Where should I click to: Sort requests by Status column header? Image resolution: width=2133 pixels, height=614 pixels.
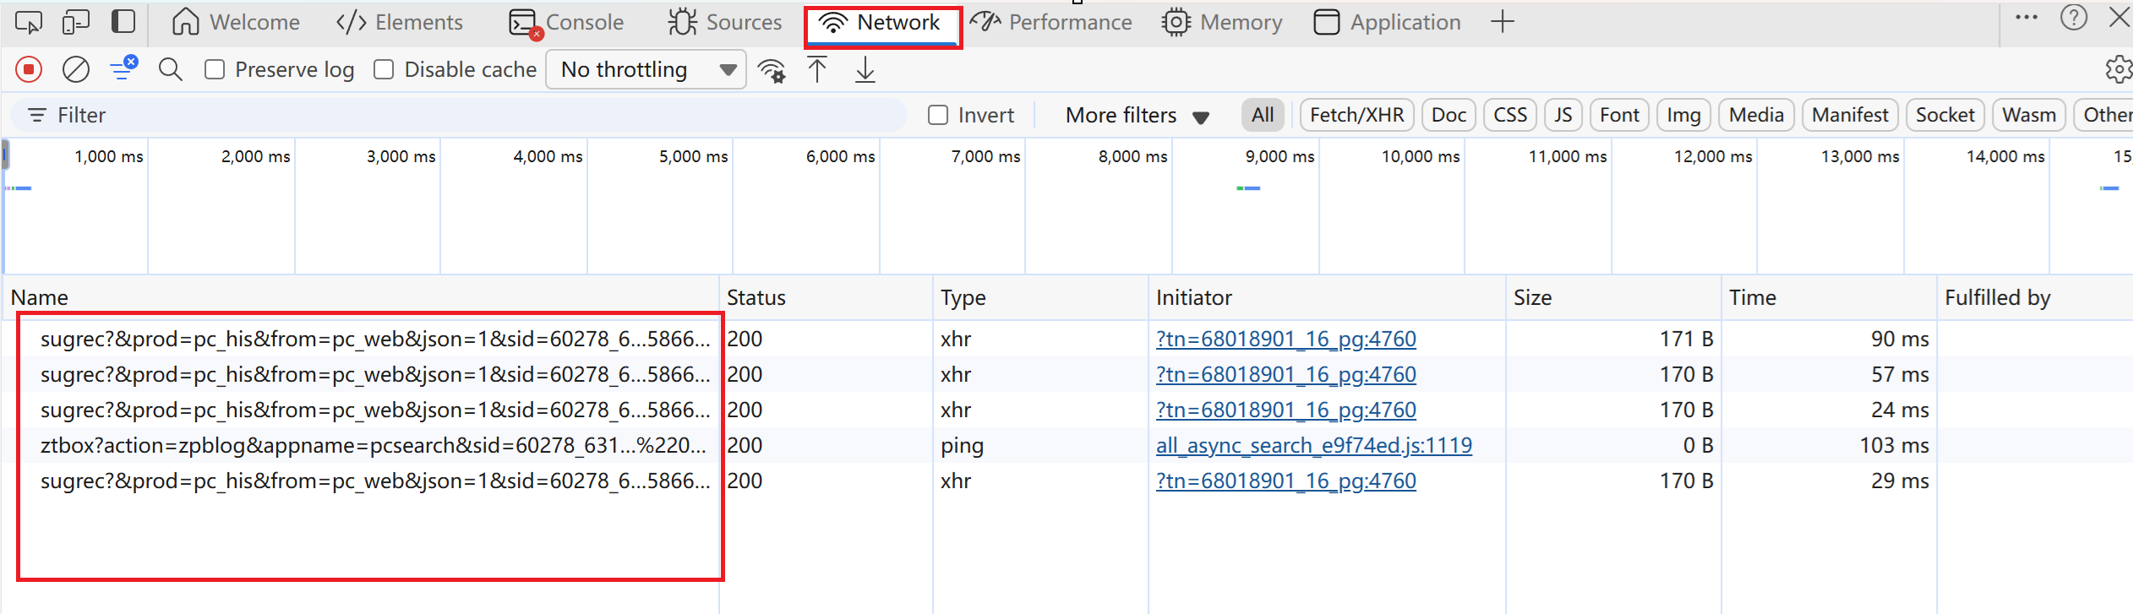[826, 297]
